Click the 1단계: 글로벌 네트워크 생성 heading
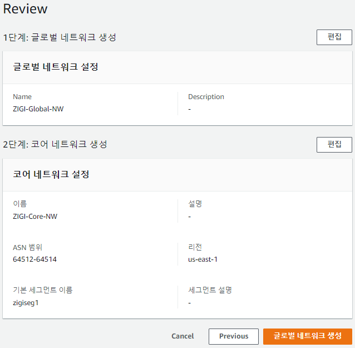Image resolution: width=355 pixels, height=348 pixels. tap(60, 37)
